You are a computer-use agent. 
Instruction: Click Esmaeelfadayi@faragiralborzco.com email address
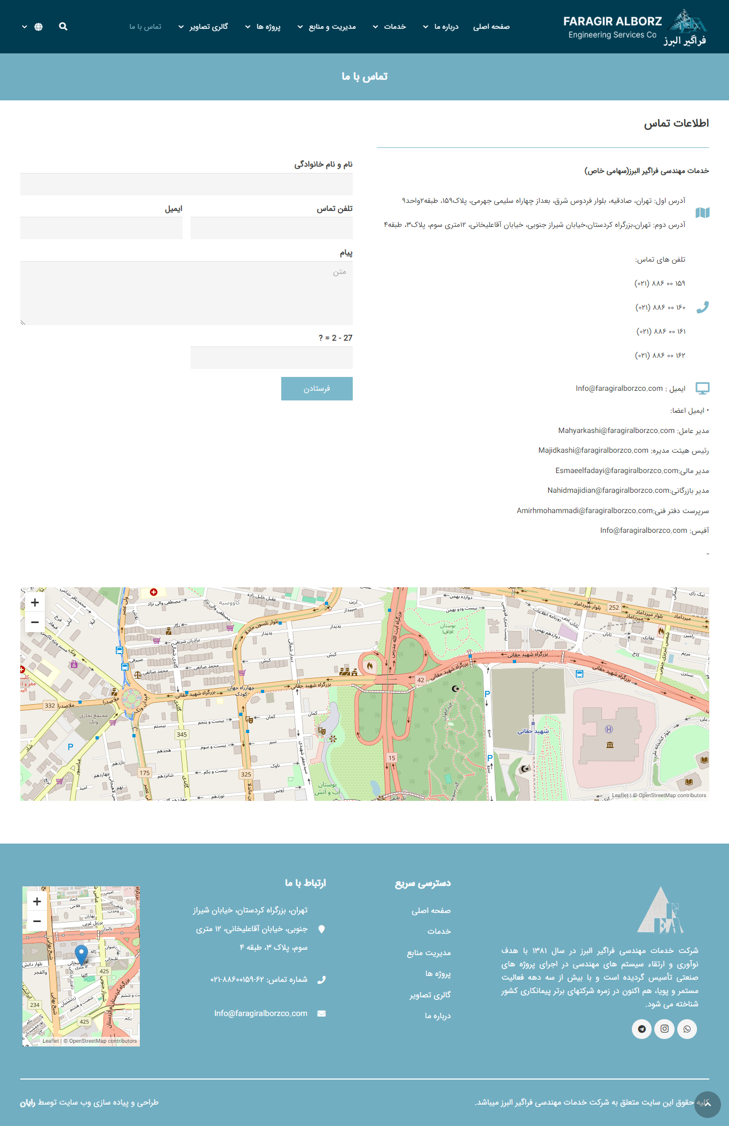(x=617, y=471)
